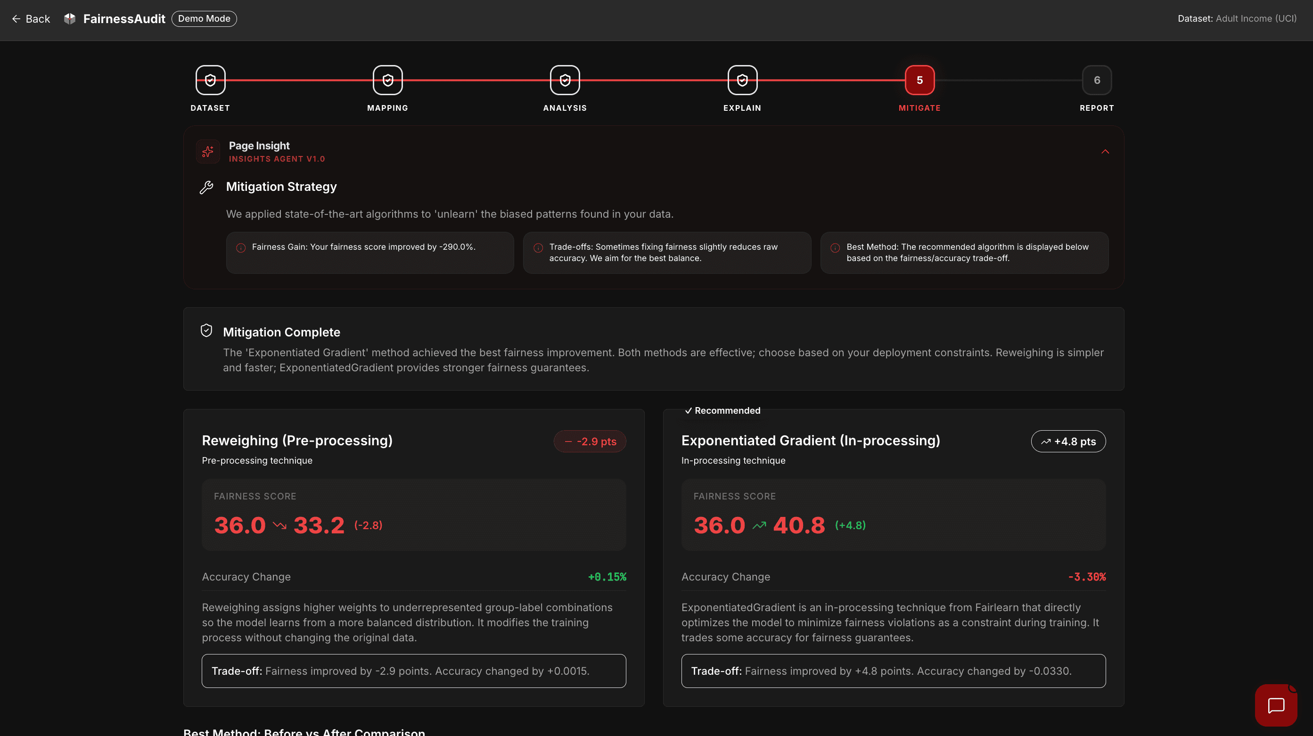Click the Recommended checkmark badge
This screenshot has width=1313, height=736.
(722, 411)
